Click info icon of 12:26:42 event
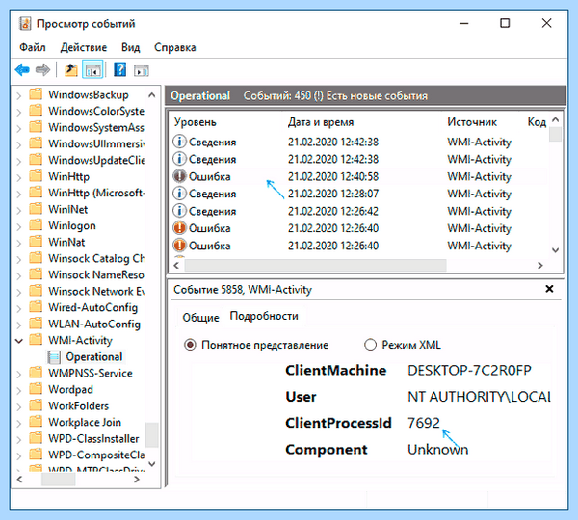578x520 pixels. pos(179,211)
